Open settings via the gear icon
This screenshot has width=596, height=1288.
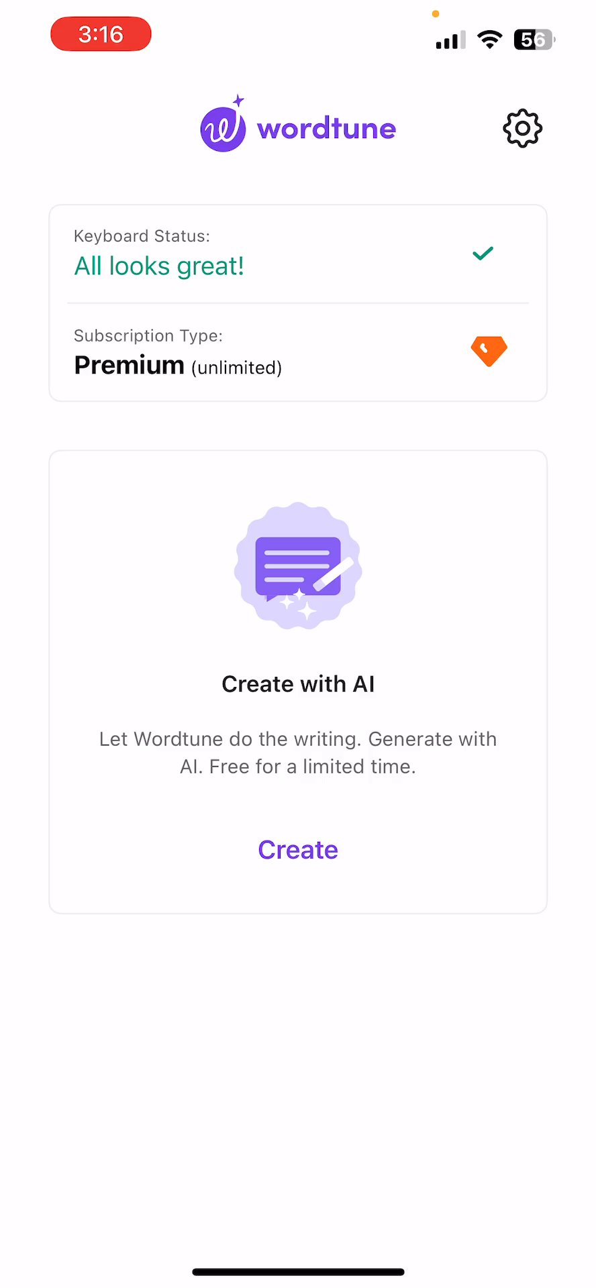pyautogui.click(x=522, y=128)
